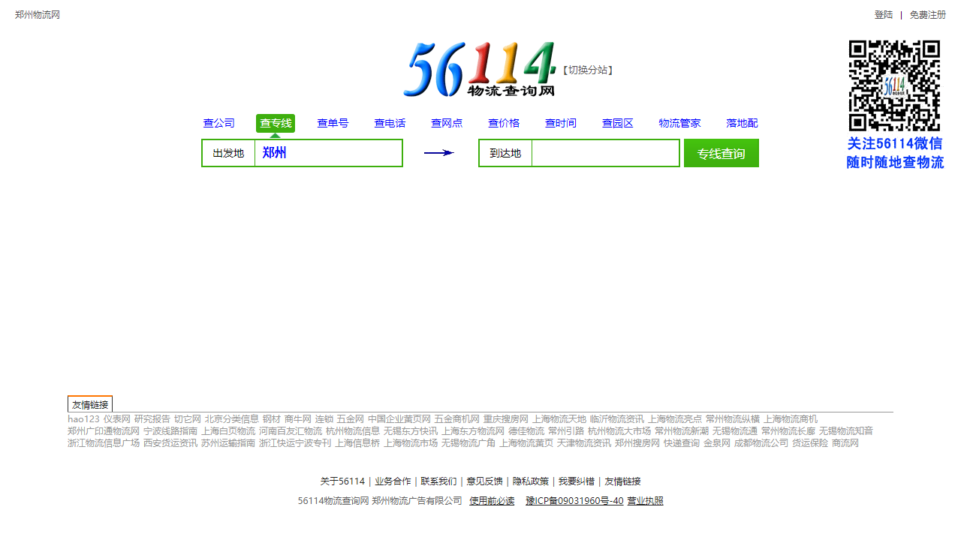Open the 临沂物流资讯 link
Screen dimensions: 961x540
coord(617,419)
